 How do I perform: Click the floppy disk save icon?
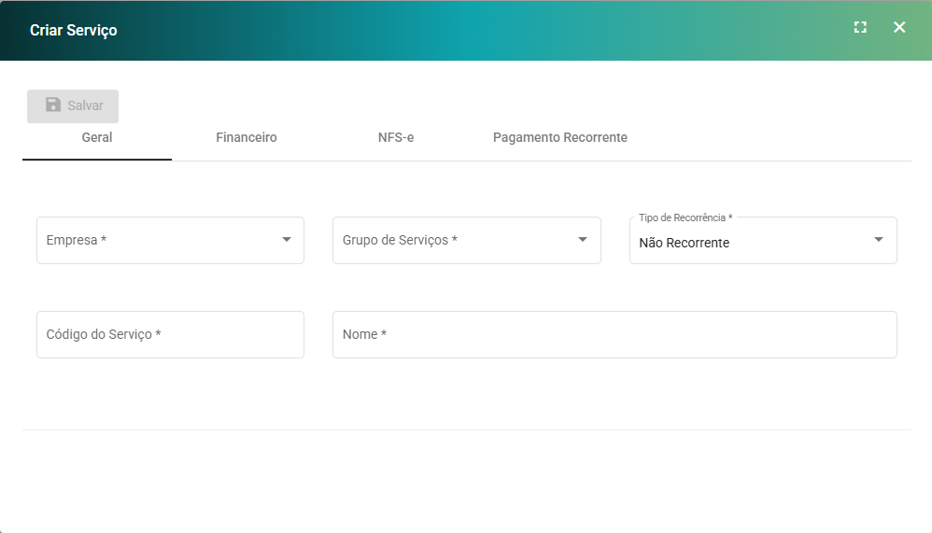pos(53,105)
